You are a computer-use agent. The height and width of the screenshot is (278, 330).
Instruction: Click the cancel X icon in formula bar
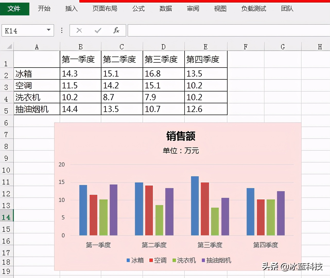pos(79,31)
